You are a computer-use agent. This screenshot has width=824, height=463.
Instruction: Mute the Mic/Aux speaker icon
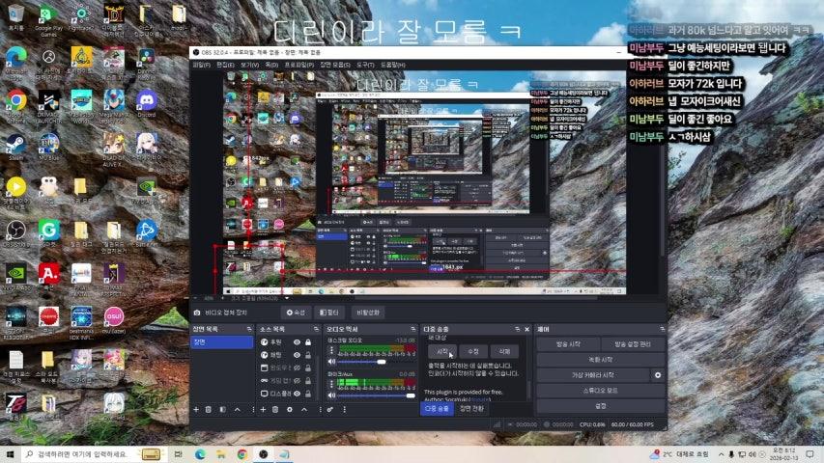[331, 395]
